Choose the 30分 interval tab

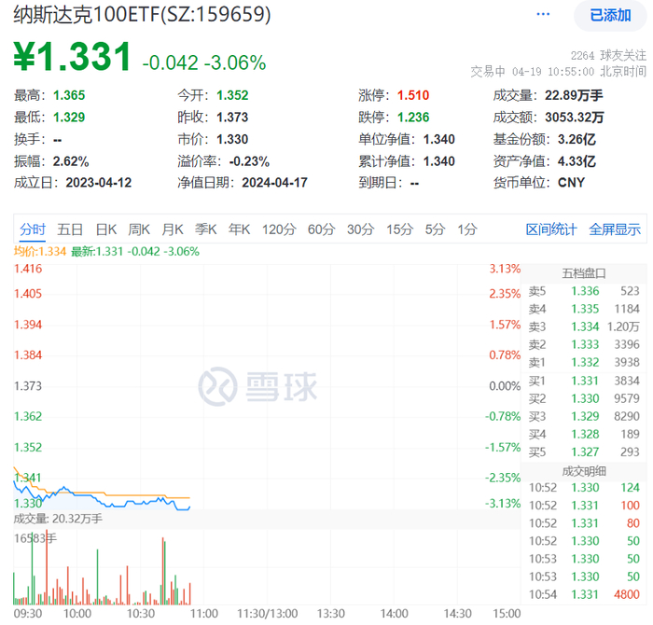(x=361, y=229)
